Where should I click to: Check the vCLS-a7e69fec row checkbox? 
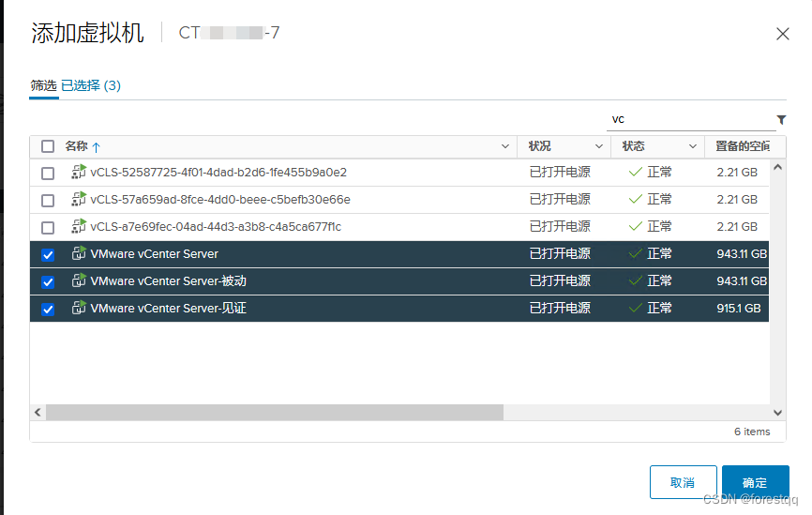coord(48,227)
